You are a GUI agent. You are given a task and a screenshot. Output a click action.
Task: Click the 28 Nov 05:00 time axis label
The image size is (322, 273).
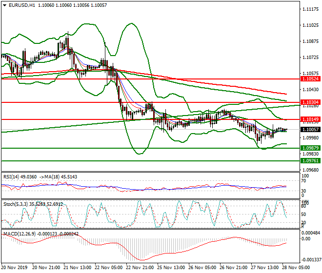[x=296, y=268]
